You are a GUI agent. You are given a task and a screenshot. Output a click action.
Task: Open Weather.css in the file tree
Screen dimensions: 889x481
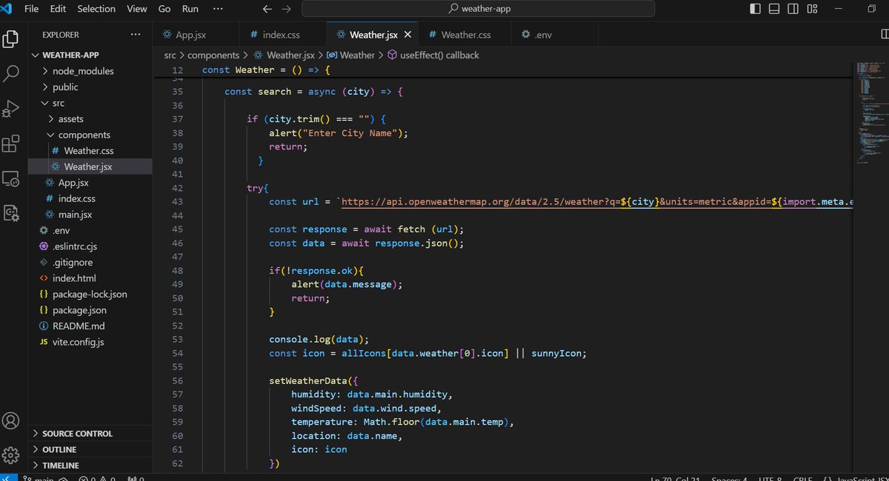coord(90,151)
